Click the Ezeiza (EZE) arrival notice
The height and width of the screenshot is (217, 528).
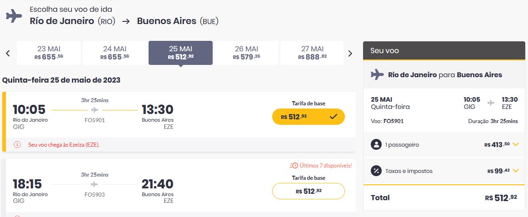[64, 145]
